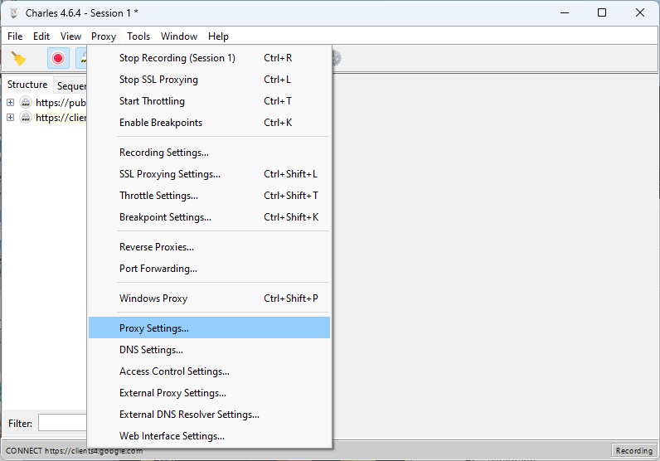Expand the https://pub tree node
Viewport: 660px width, 461px height.
click(x=11, y=102)
